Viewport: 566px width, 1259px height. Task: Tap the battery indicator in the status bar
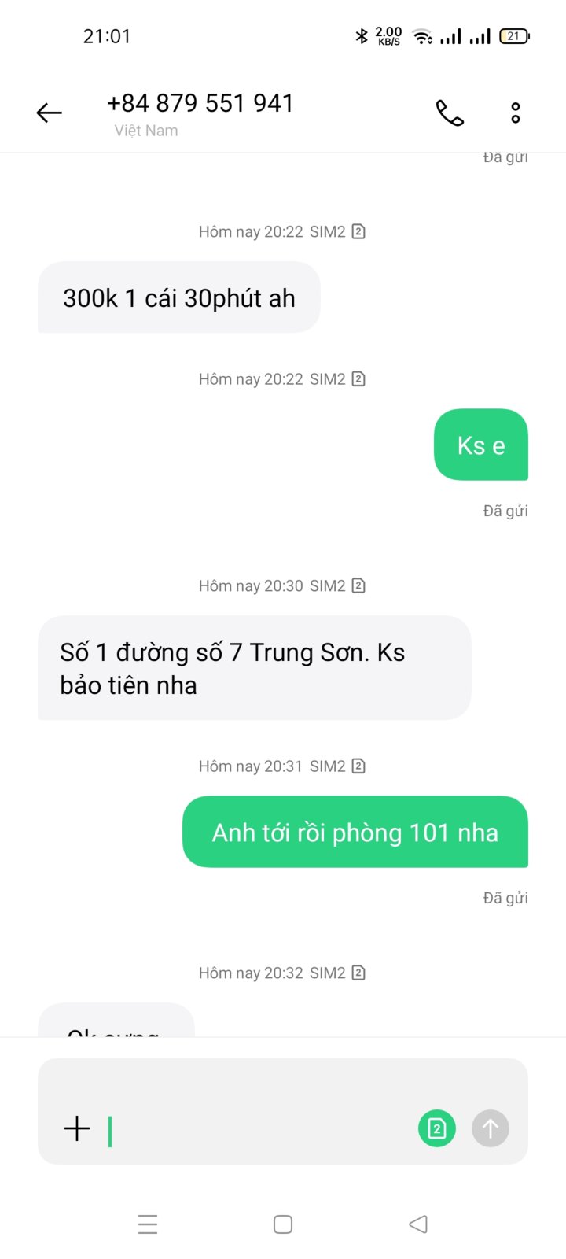pyautogui.click(x=515, y=36)
